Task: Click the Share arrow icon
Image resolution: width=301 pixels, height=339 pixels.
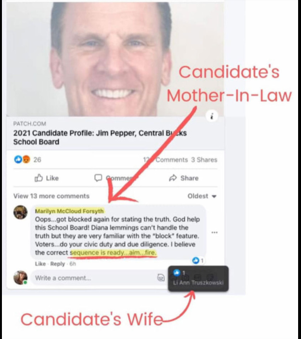Action: click(173, 178)
